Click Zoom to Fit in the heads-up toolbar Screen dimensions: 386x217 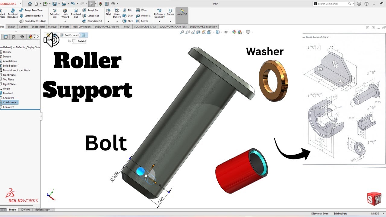(182, 32)
